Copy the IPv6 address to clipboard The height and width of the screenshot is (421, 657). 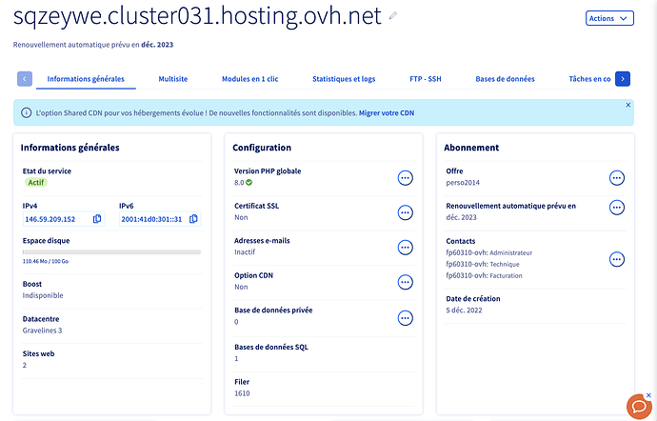pyautogui.click(x=193, y=219)
